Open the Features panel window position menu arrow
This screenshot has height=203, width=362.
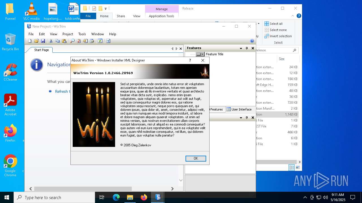tap(241, 48)
